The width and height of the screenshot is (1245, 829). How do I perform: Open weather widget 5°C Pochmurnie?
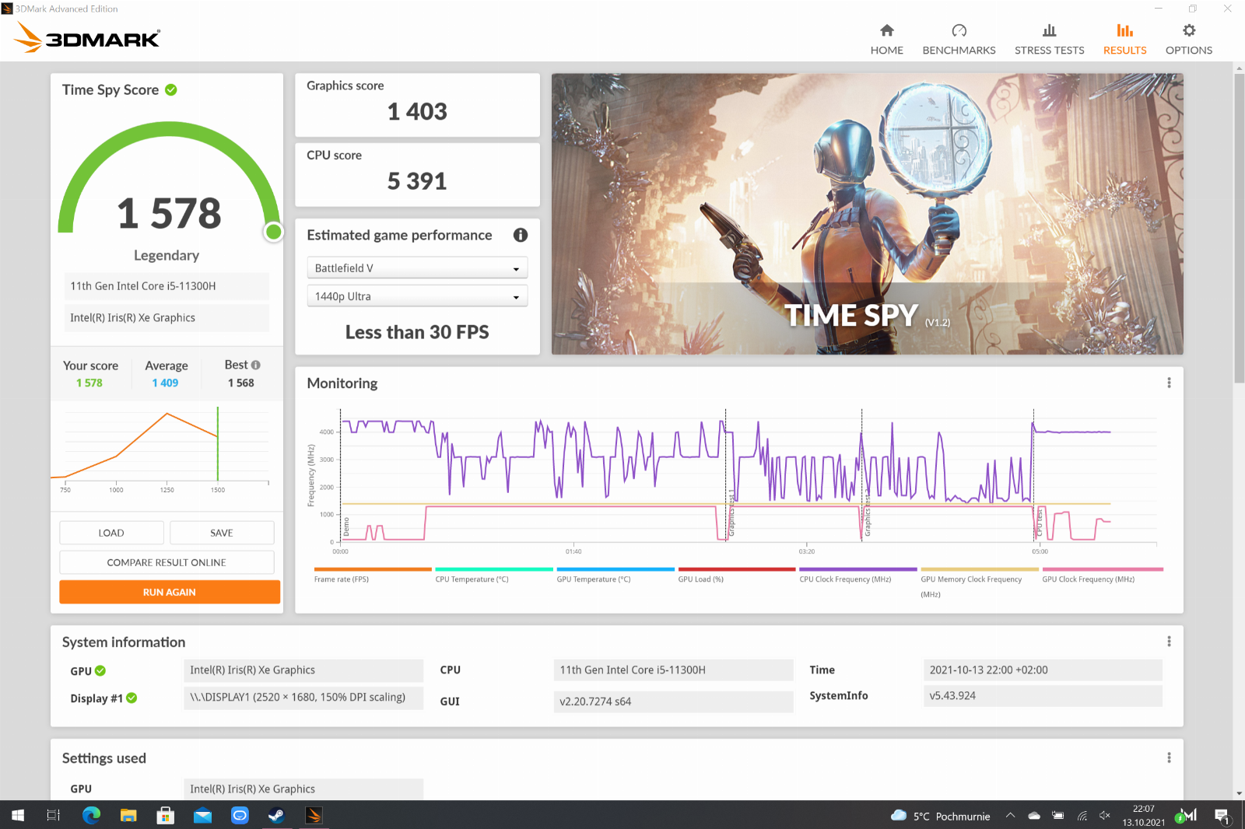tap(940, 816)
